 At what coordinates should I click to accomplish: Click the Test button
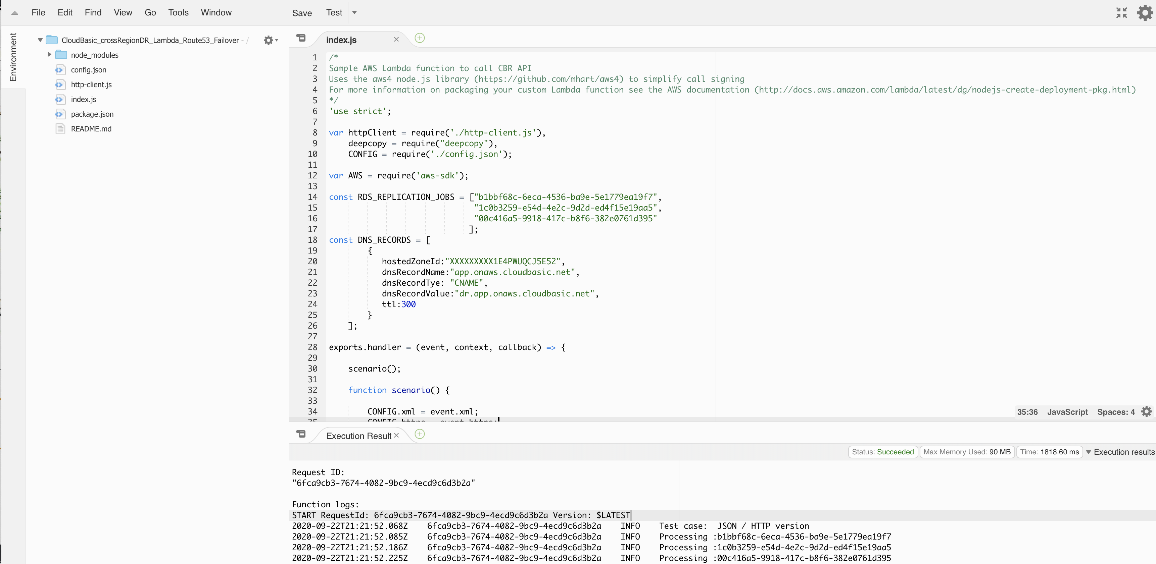point(334,12)
